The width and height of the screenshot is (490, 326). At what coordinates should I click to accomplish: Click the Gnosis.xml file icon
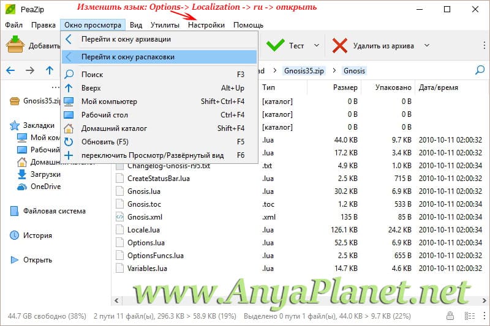(x=119, y=217)
